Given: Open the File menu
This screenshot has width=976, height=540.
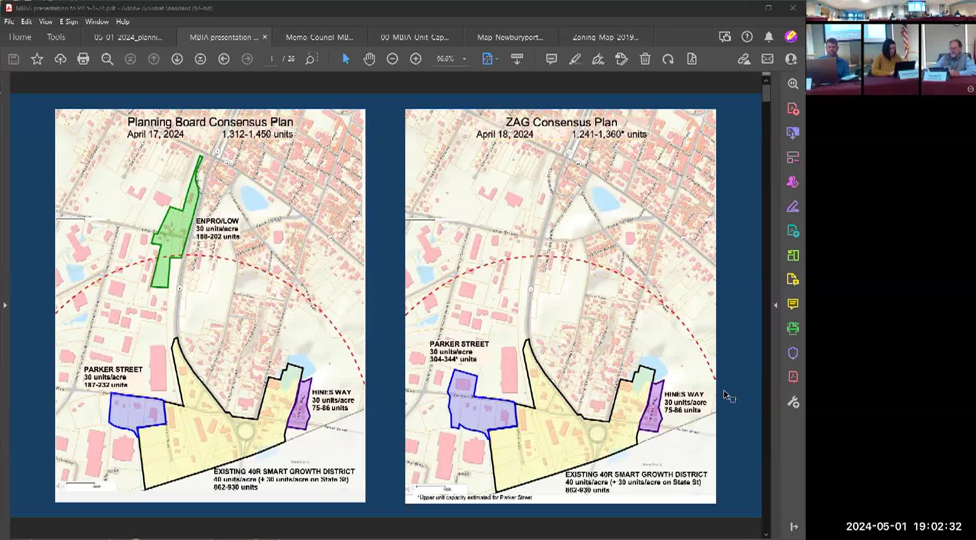Looking at the screenshot, I should 9,22.
